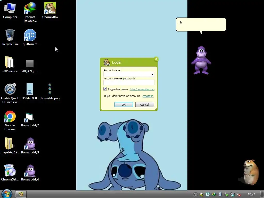Select the ChromeSetup installer icon
264x198 pixels.
tap(10, 173)
